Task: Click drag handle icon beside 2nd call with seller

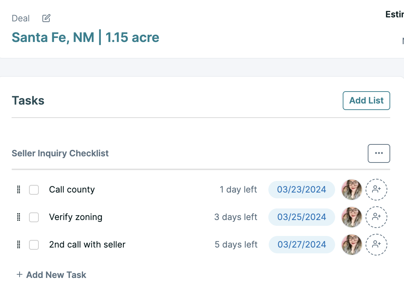Action: pyautogui.click(x=18, y=245)
